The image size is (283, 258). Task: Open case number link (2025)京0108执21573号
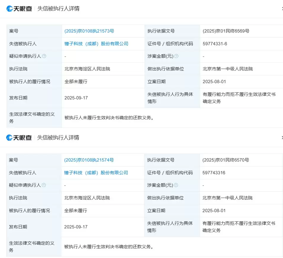coord(89,30)
